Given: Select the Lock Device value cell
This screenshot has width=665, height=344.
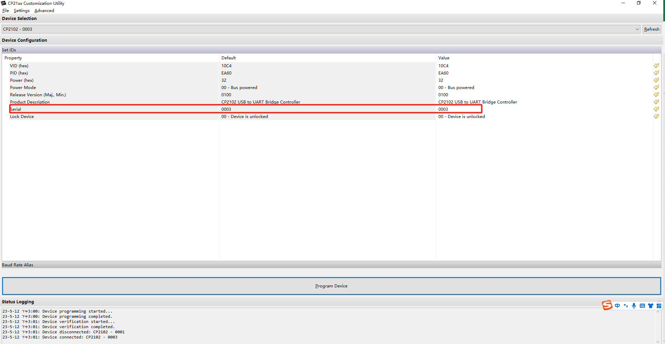Looking at the screenshot, I should [x=544, y=116].
